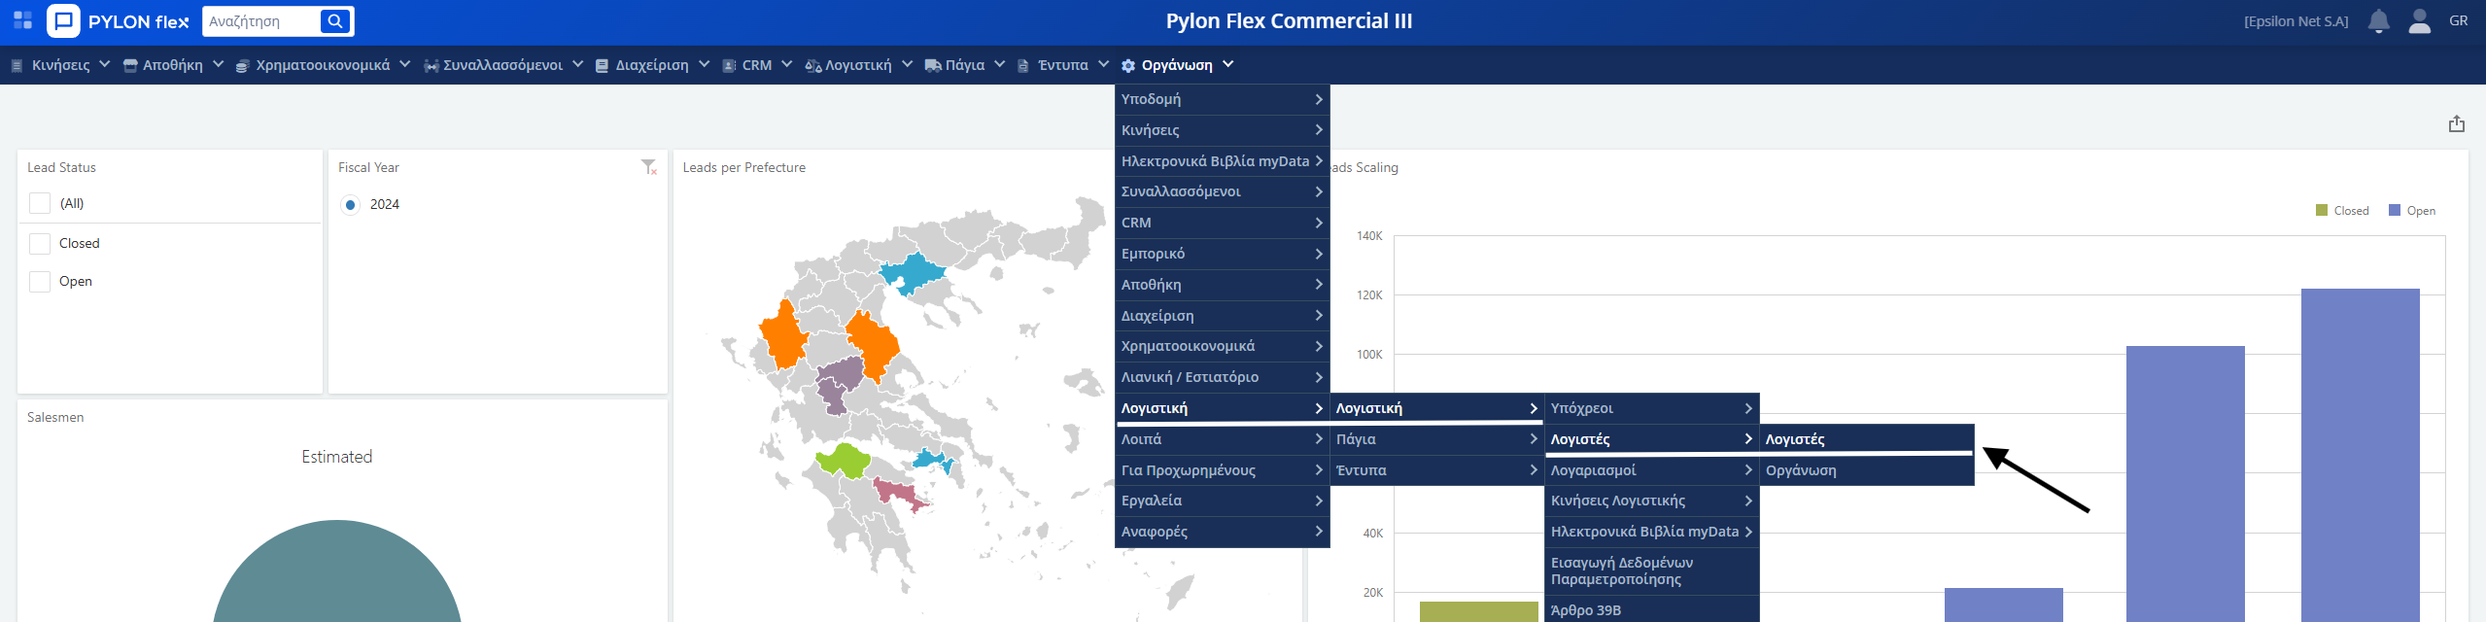The width and height of the screenshot is (2486, 622).
Task: Open Για Προχωρημένους submenu entry
Action: pyautogui.click(x=1223, y=470)
